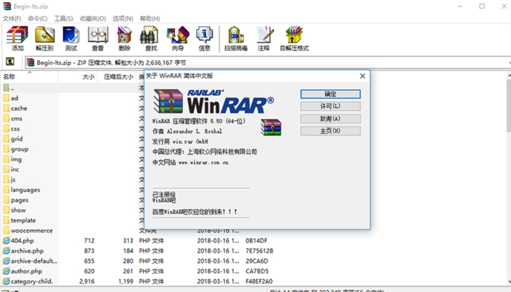Click the CRC value 7E75612B
511x292 pixels.
[259, 251]
